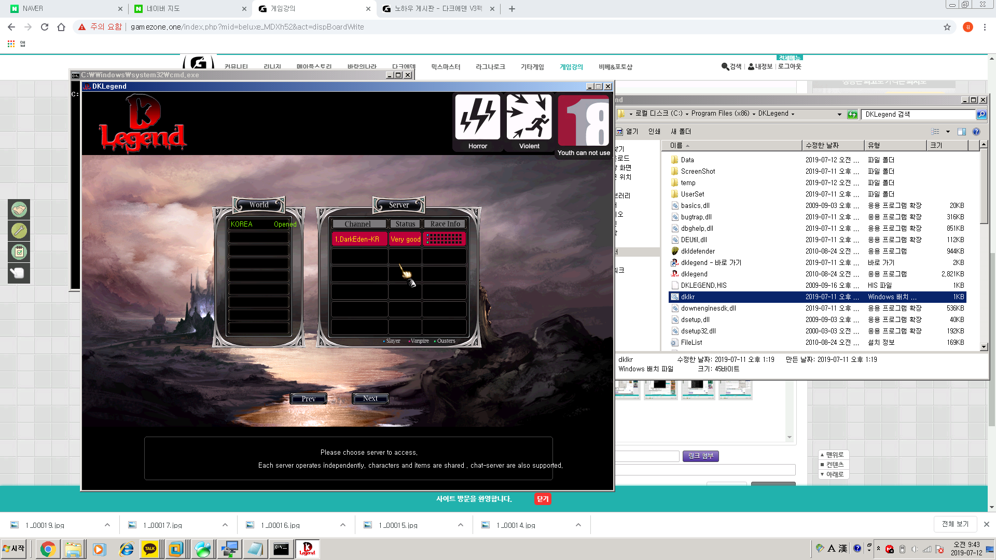
Task: Open the Chrome apps grid shortcut
Action: [11, 44]
